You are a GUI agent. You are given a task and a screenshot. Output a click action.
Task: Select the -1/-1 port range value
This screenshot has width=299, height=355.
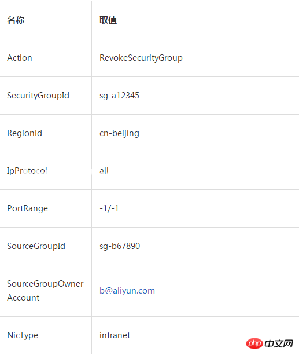[109, 208]
